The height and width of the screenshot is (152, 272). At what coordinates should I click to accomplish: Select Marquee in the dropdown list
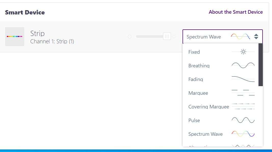[x=198, y=93]
